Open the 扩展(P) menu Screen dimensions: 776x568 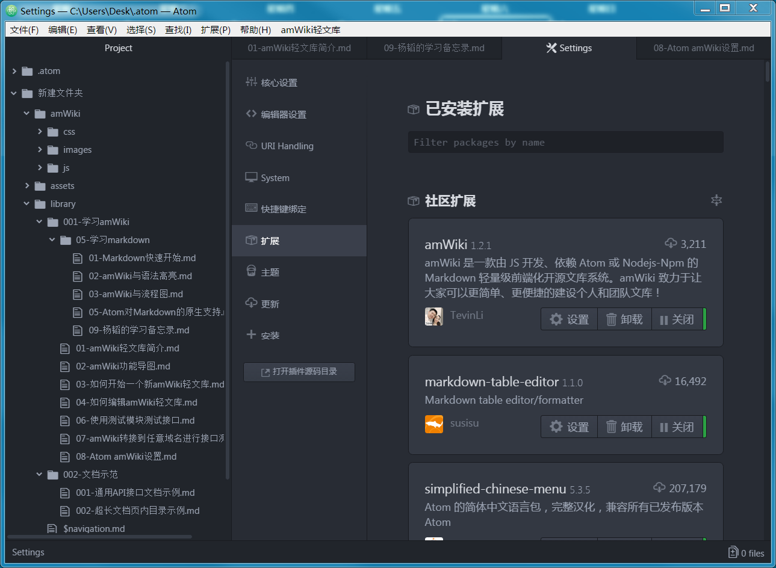click(216, 29)
